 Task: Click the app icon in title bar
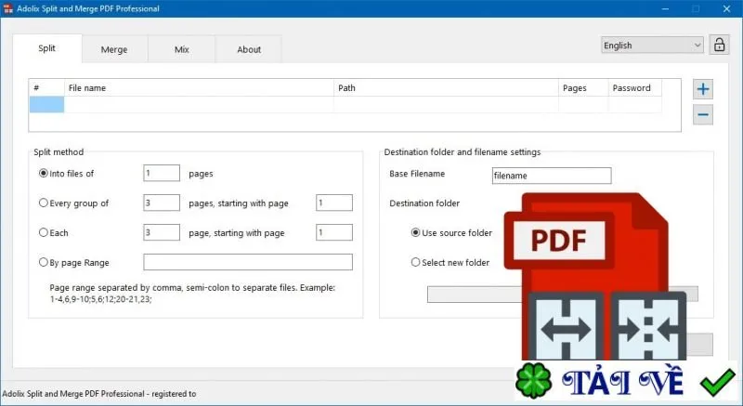[x=7, y=8]
